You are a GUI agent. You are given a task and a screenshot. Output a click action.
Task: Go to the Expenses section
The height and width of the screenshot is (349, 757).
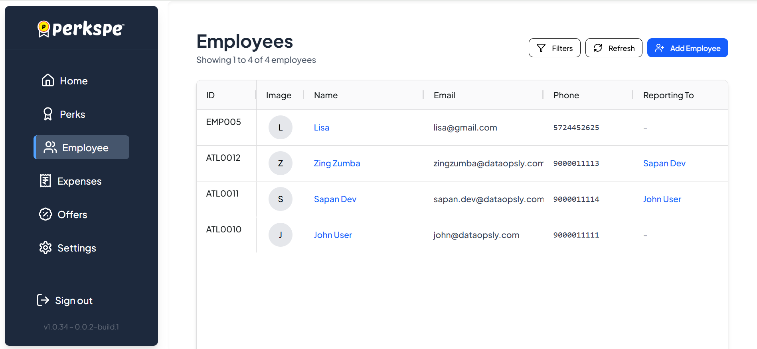click(x=79, y=181)
